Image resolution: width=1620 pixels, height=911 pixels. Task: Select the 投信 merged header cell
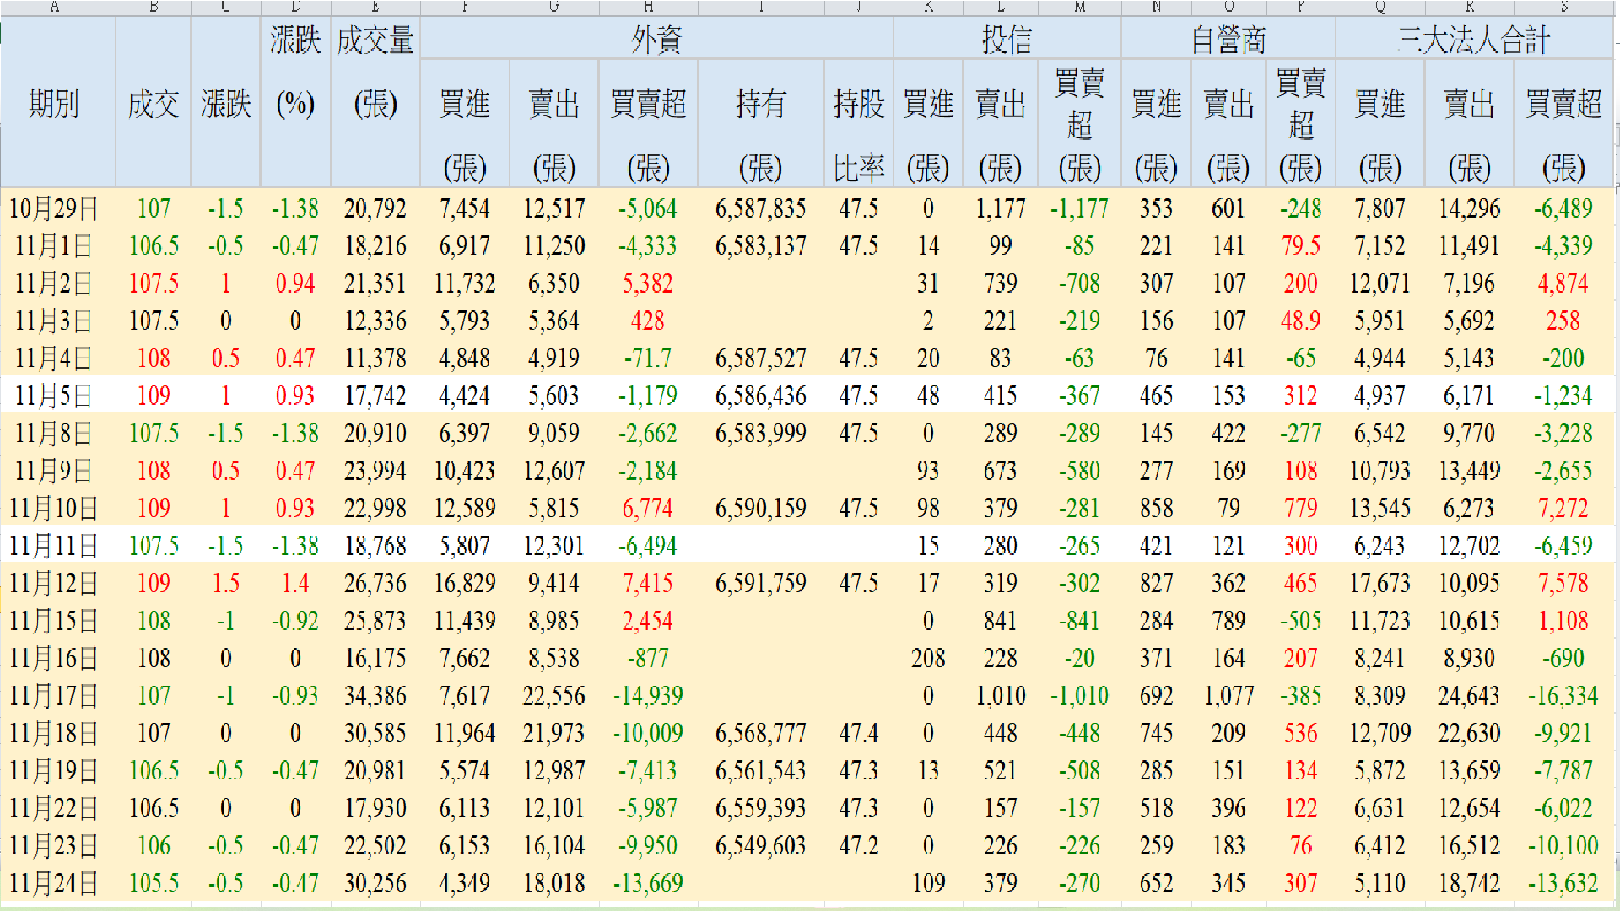point(1007,40)
